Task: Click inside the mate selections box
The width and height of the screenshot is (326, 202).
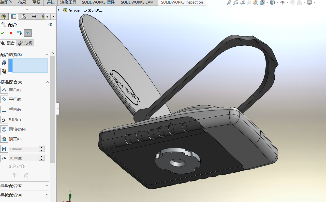Action: click(x=28, y=65)
